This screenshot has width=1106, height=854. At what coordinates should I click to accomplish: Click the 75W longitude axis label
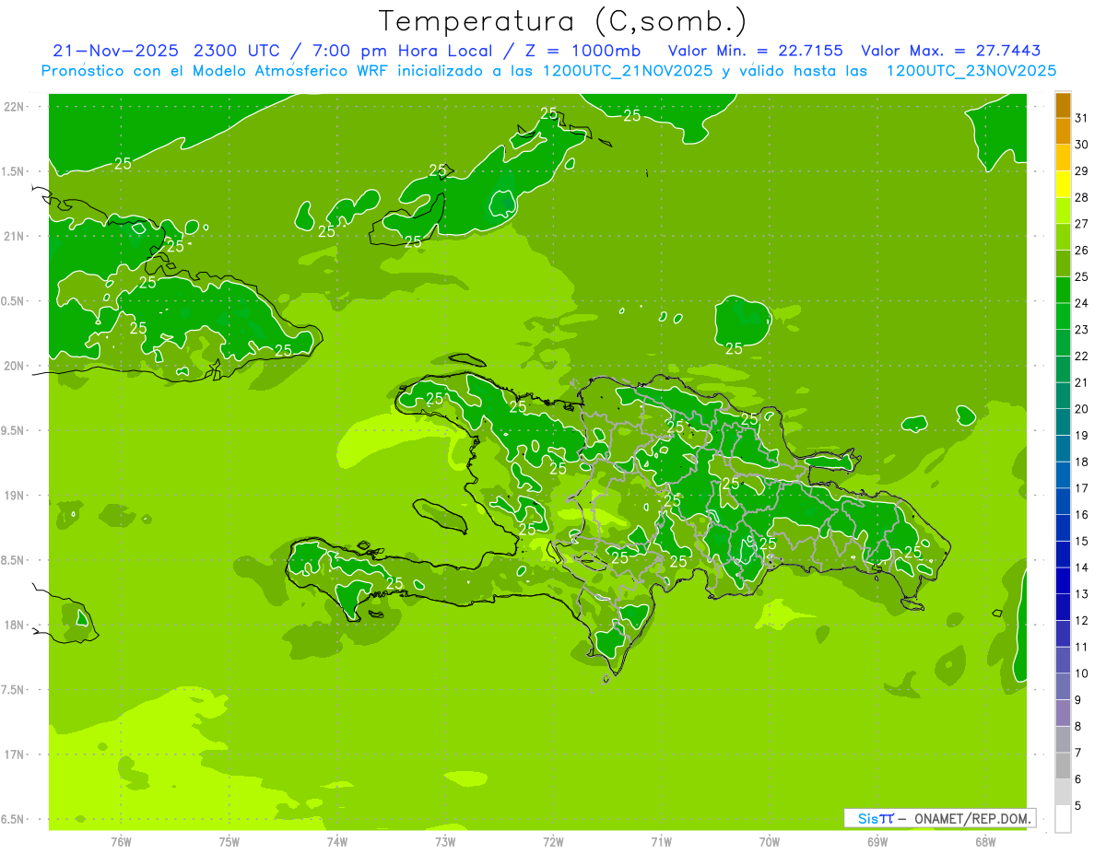click(229, 842)
